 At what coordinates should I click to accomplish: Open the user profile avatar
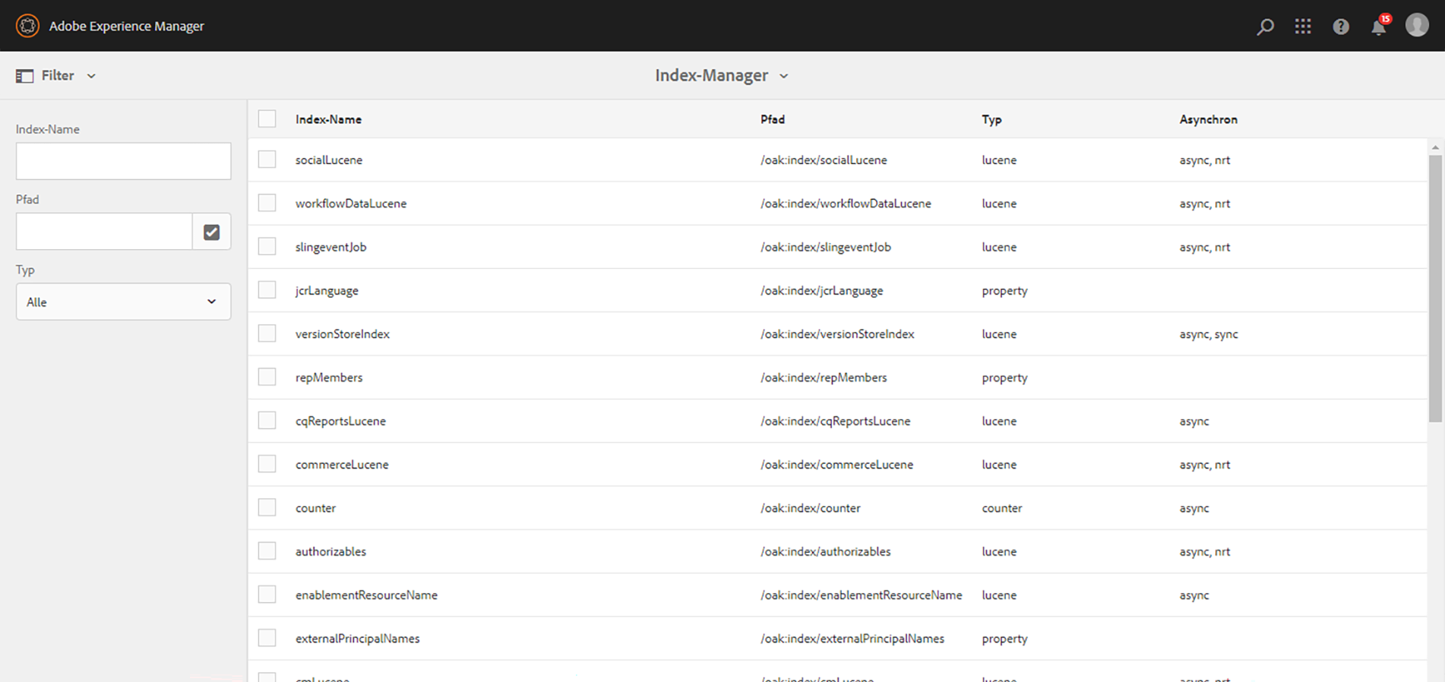(x=1417, y=25)
